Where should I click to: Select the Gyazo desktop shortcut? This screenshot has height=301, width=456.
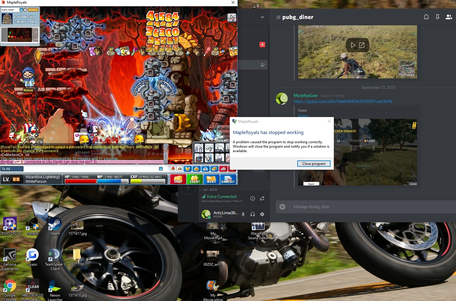(x=32, y=258)
